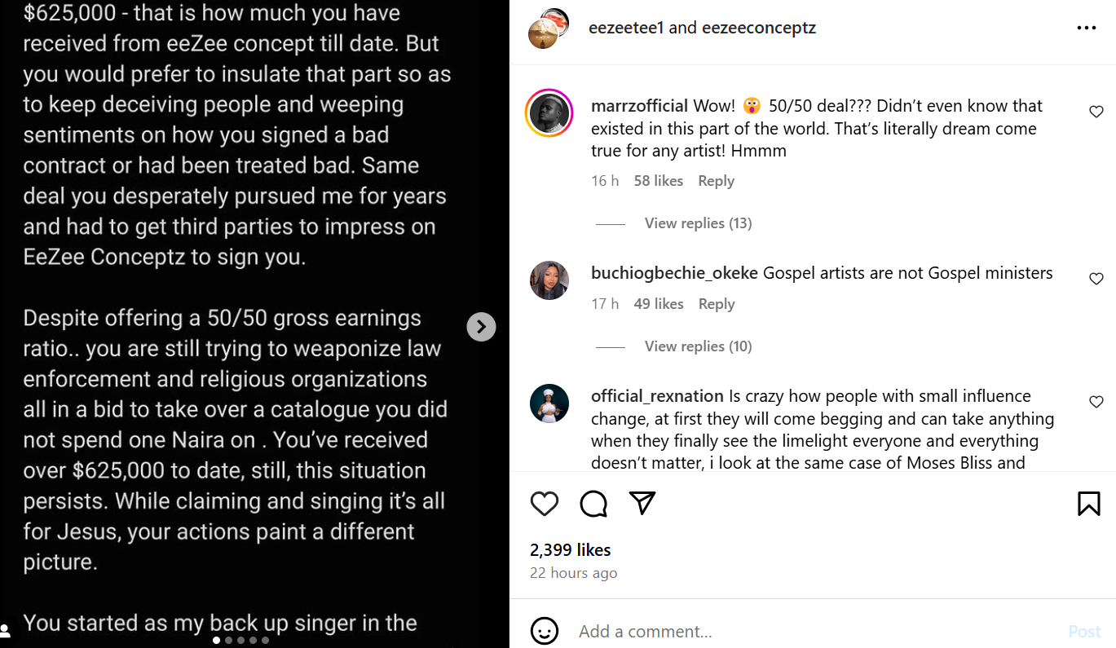Image resolution: width=1116 pixels, height=648 pixels.
Task: Go to next carousel slide arrow
Action: [x=481, y=327]
